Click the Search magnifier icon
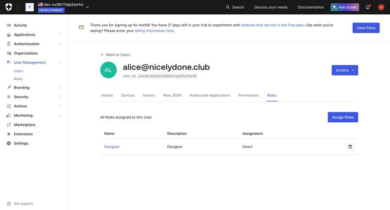The width and height of the screenshot is (390, 210). pos(228,7)
